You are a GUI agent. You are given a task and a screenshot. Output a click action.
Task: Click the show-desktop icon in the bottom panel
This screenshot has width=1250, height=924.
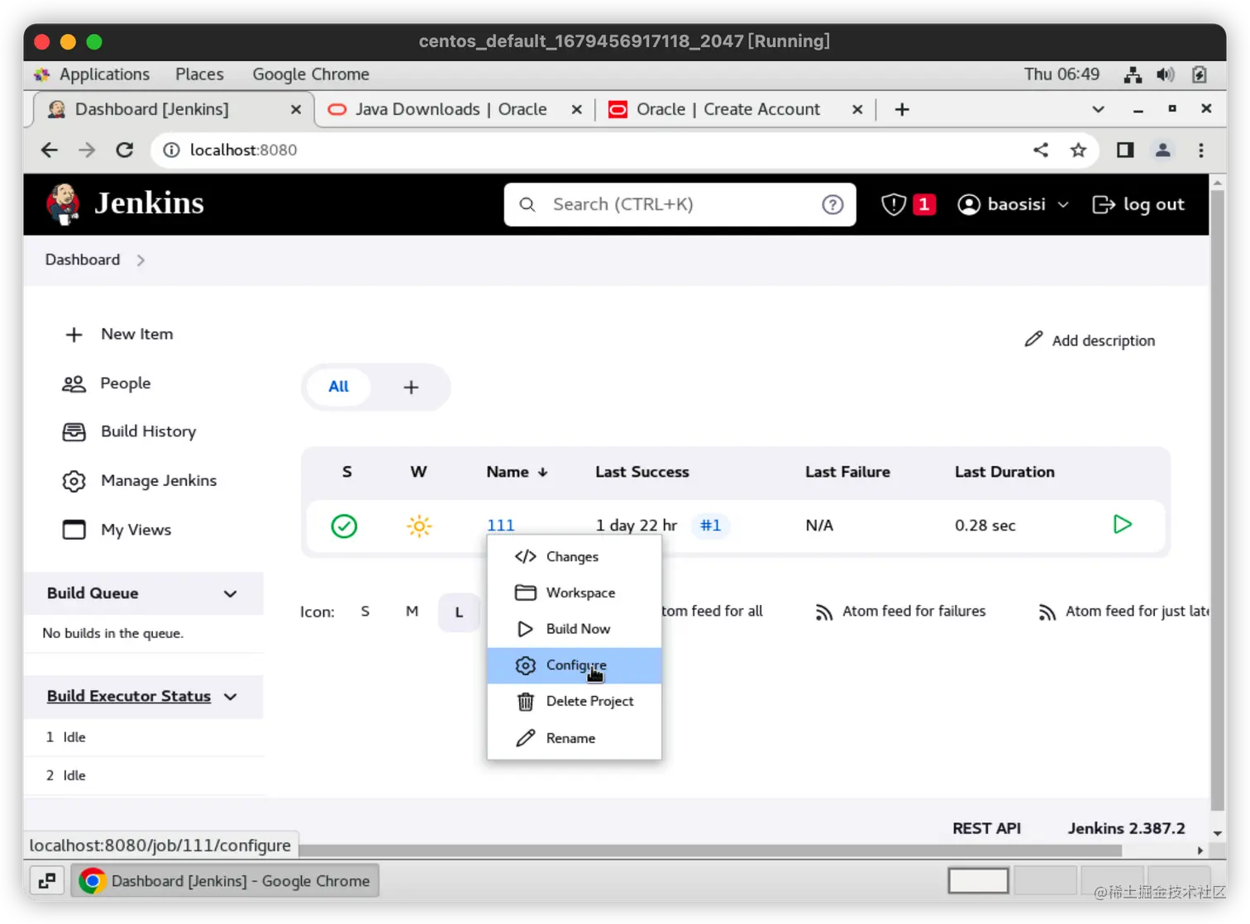point(47,881)
